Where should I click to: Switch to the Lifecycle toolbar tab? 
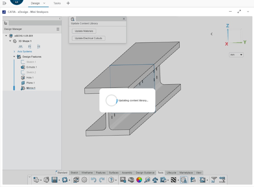(171, 172)
